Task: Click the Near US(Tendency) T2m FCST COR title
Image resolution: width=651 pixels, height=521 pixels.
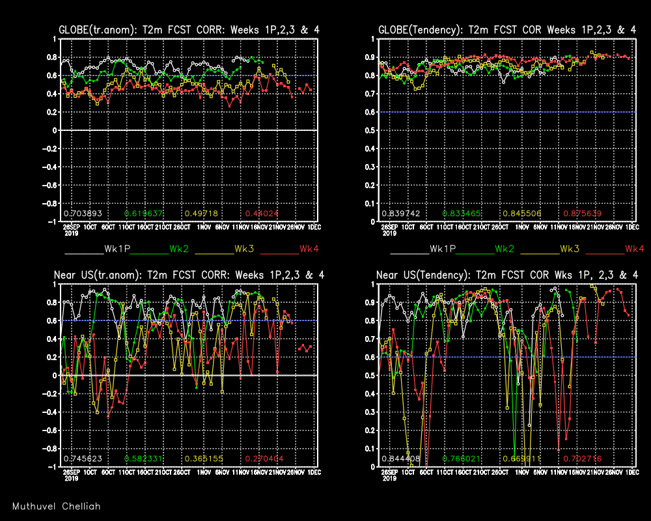Action: tap(507, 275)
